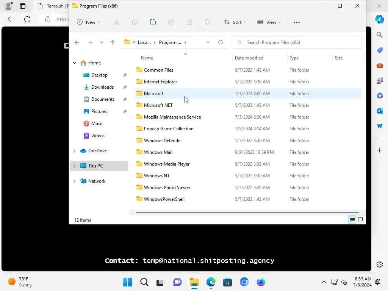Click the Delete trash icon

point(208,22)
